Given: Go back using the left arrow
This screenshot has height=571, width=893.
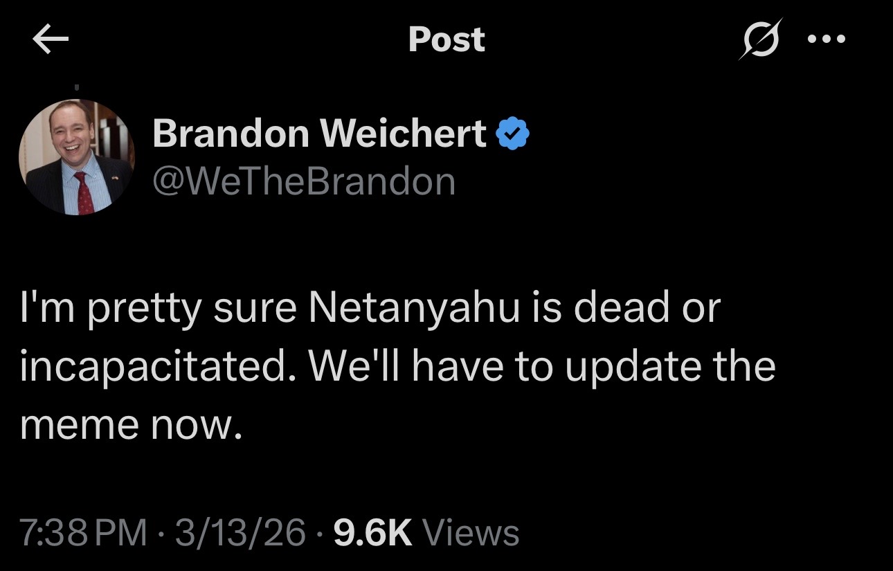Looking at the screenshot, I should [x=51, y=41].
